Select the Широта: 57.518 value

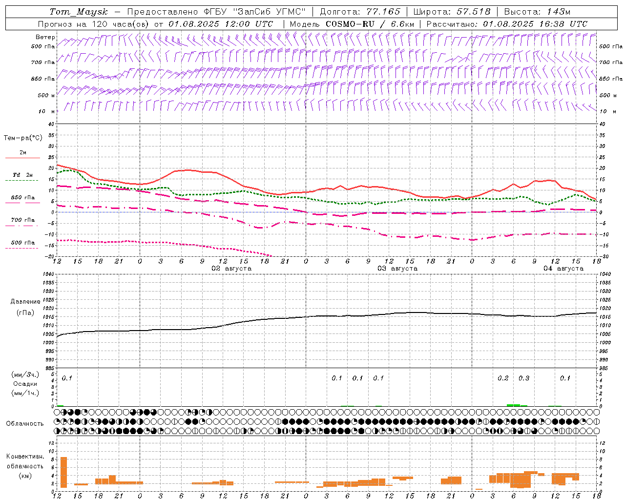pyautogui.click(x=452, y=12)
